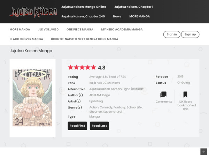Image resolution: width=209 pixels, height=157 pixels.
Task: Open ONE PIECE MANGA link
Action: coord(80,30)
